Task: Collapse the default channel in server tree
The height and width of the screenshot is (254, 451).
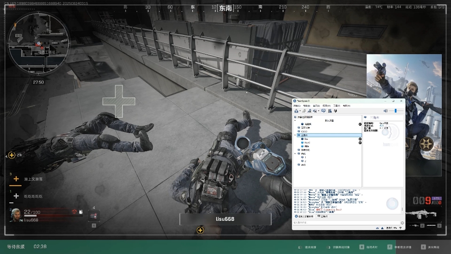Action: pyautogui.click(x=295, y=121)
